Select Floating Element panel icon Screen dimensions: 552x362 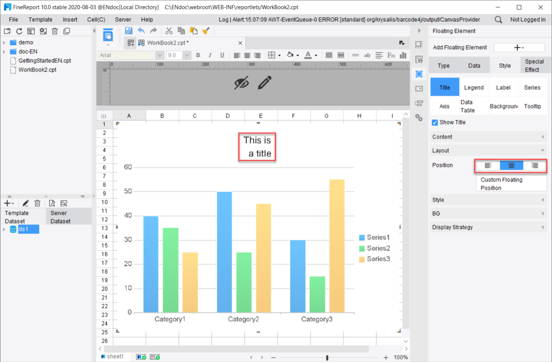click(x=419, y=74)
